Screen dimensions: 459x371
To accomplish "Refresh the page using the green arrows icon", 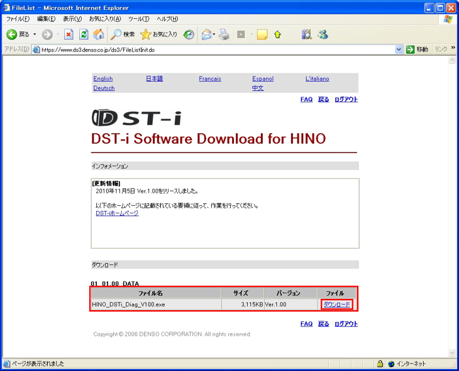I will (x=84, y=35).
